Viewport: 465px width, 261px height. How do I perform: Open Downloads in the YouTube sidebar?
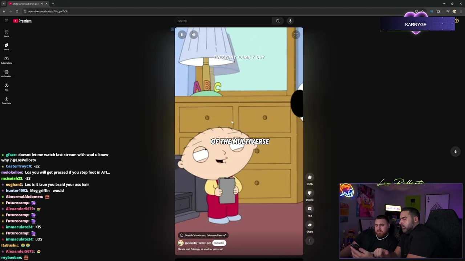pyautogui.click(x=7, y=100)
